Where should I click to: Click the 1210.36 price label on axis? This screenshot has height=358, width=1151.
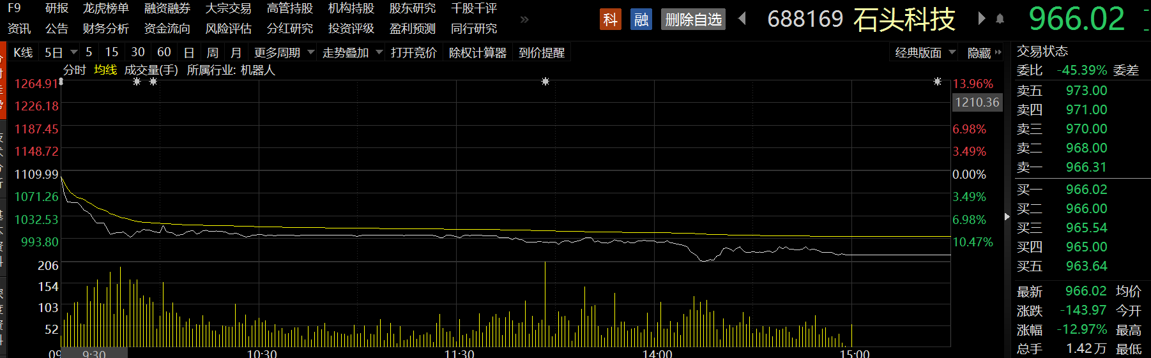977,102
